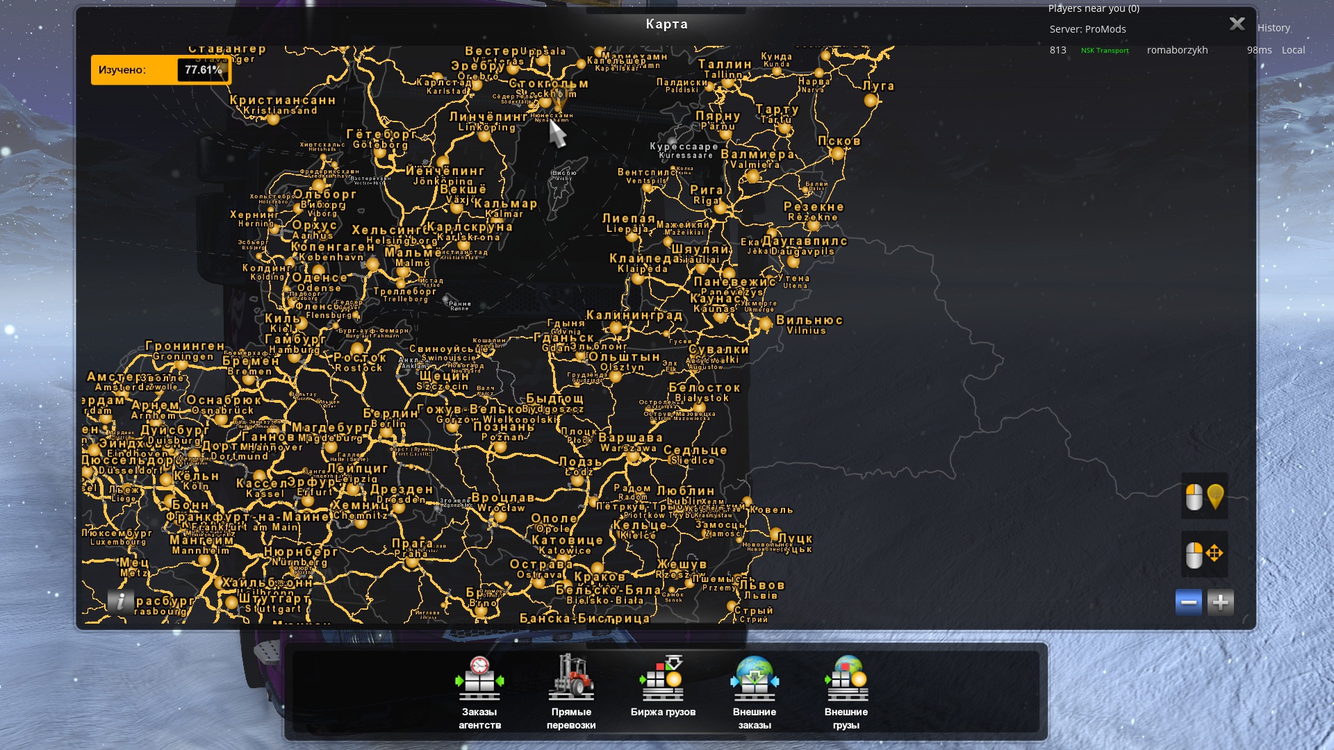This screenshot has height=750, width=1334.
Task: Click the NSK Transport company tag
Action: pos(1104,51)
